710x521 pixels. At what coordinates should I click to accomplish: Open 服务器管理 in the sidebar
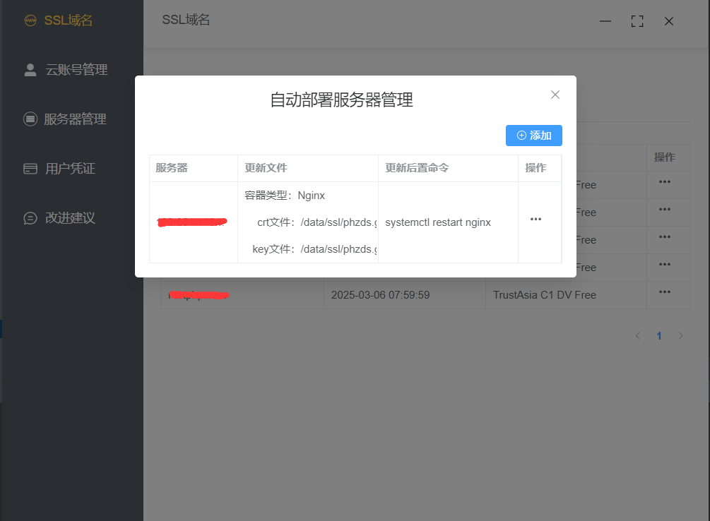click(75, 119)
